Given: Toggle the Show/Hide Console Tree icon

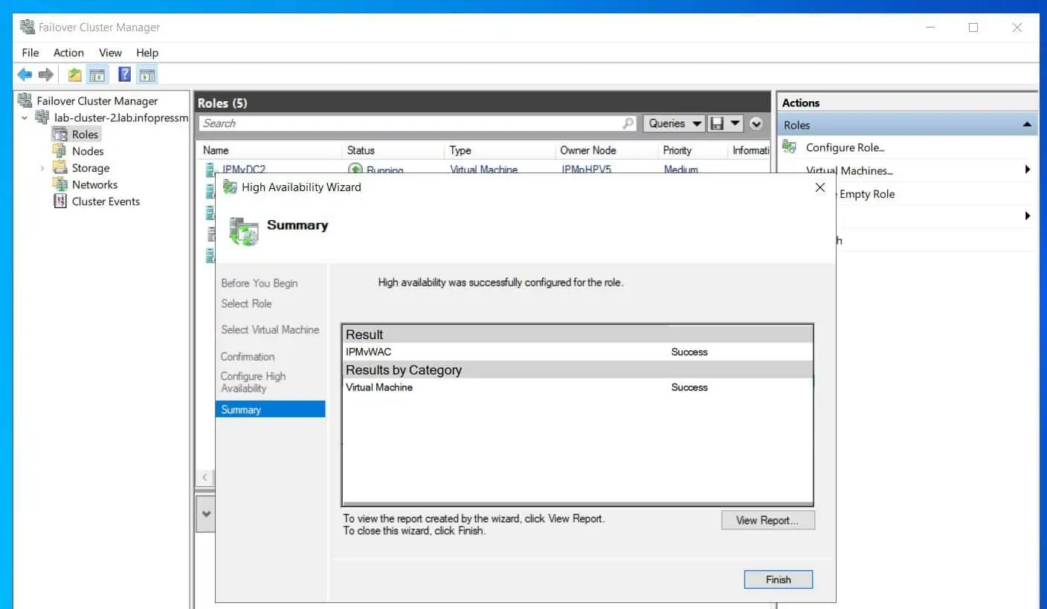Looking at the screenshot, I should click(x=97, y=74).
